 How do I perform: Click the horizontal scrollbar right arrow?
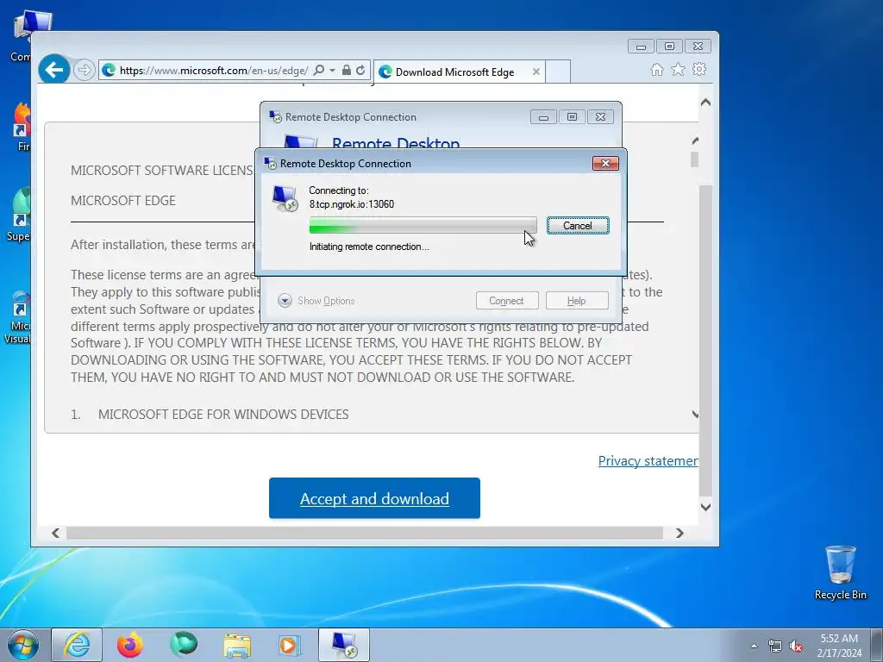click(679, 533)
